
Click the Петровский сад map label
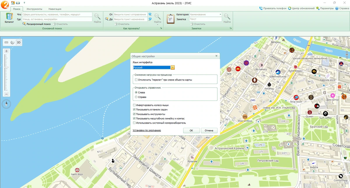(x=268, y=161)
